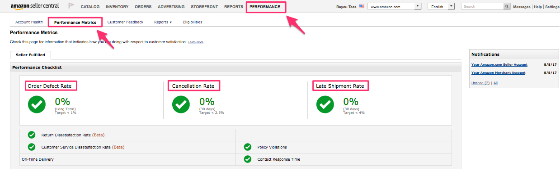Click into the Search input field
Viewport: 560px width, 176px height.
482,7
